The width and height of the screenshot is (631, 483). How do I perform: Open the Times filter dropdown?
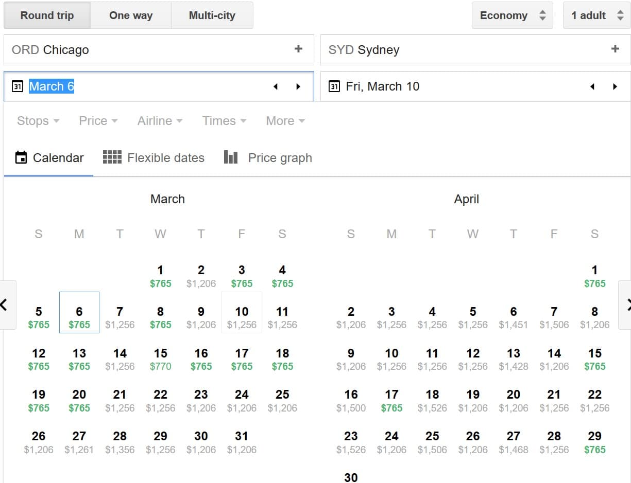point(225,121)
